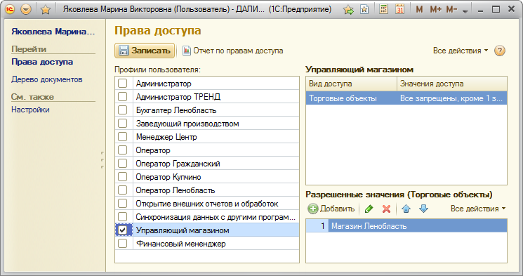The image size is (523, 276).
Task: Open Все действия menu in allowed values
Action: point(478,209)
